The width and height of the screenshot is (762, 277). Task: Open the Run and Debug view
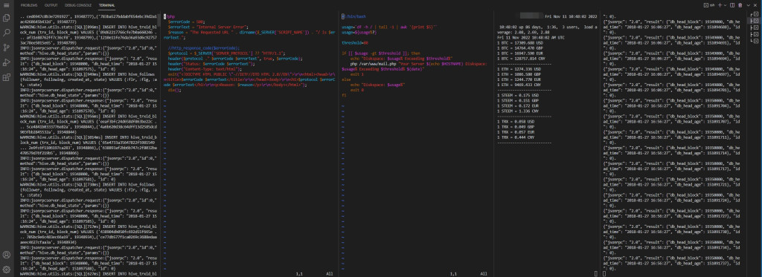coord(6,62)
